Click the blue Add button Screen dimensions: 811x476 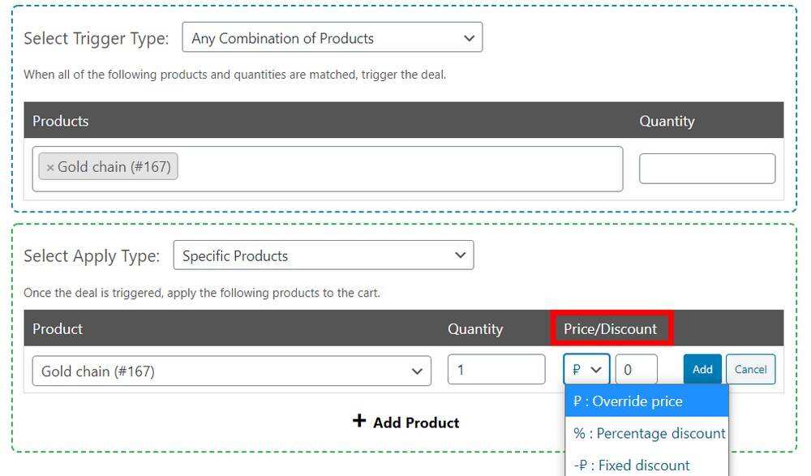point(702,370)
